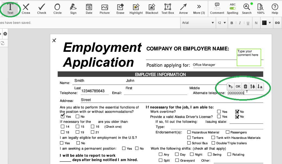Open the settings gear in sidebar
The width and height of the screenshot is (282, 164).
tap(5, 34)
